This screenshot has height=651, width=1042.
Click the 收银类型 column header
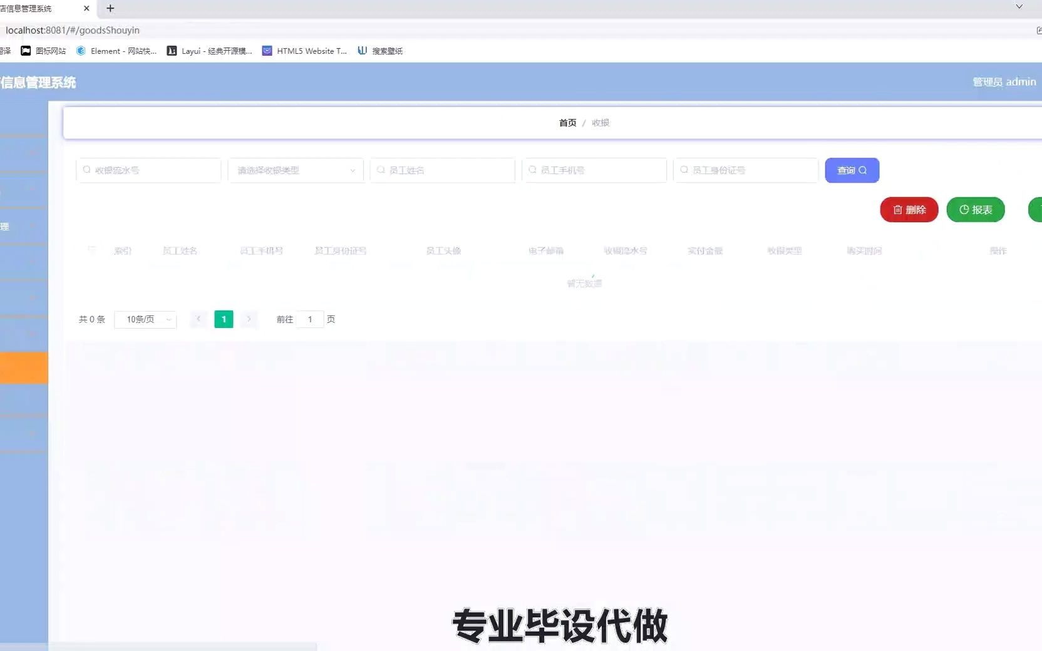click(784, 251)
